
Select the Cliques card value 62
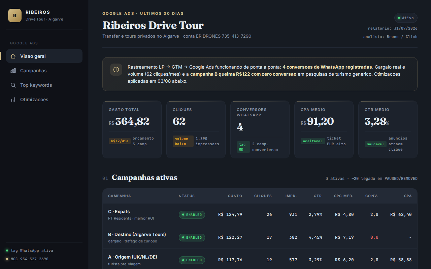click(179, 121)
